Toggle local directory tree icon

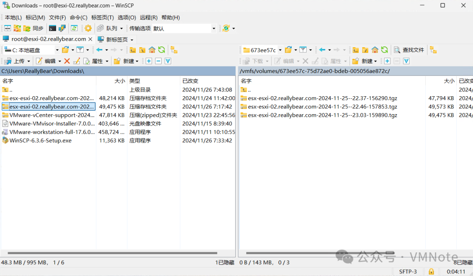tap(174, 50)
